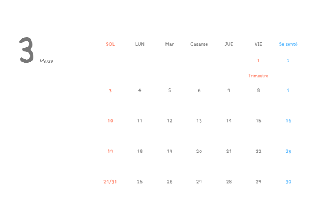This screenshot has height=213, width=310.
Task: Pick date 13 in the grid
Action: tap(199, 121)
